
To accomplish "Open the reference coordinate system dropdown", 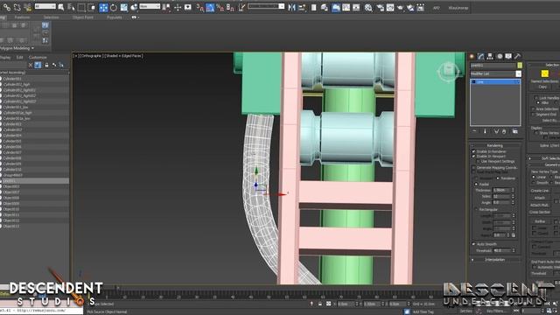I will [150, 6].
